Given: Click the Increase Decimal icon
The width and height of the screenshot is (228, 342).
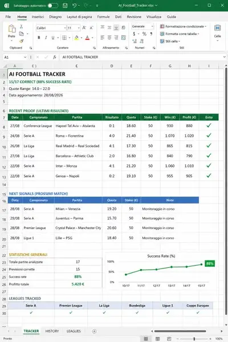Looking at the screenshot, I should point(135,41).
